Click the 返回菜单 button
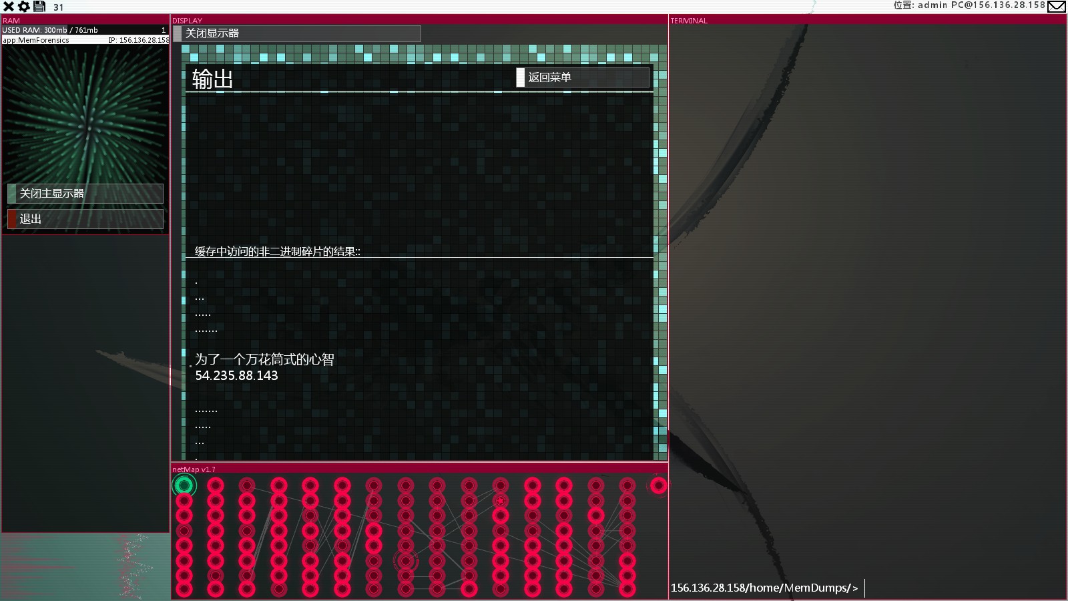This screenshot has height=601, width=1068. pos(583,77)
